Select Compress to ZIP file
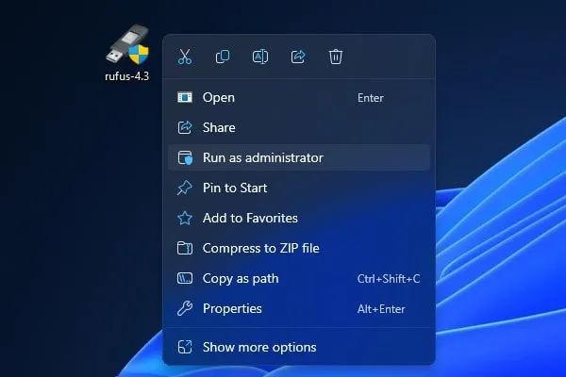566x377 pixels. click(260, 248)
